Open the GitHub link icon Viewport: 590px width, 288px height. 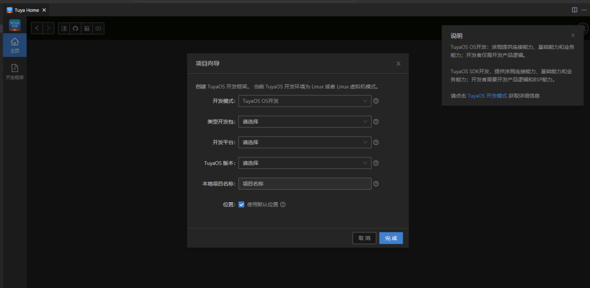pyautogui.click(x=75, y=28)
